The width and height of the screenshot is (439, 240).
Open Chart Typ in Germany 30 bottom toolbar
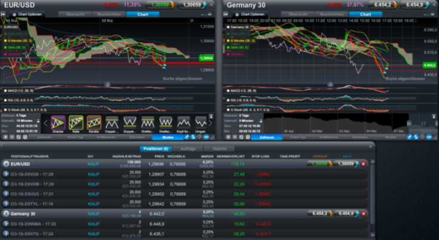tap(298, 137)
